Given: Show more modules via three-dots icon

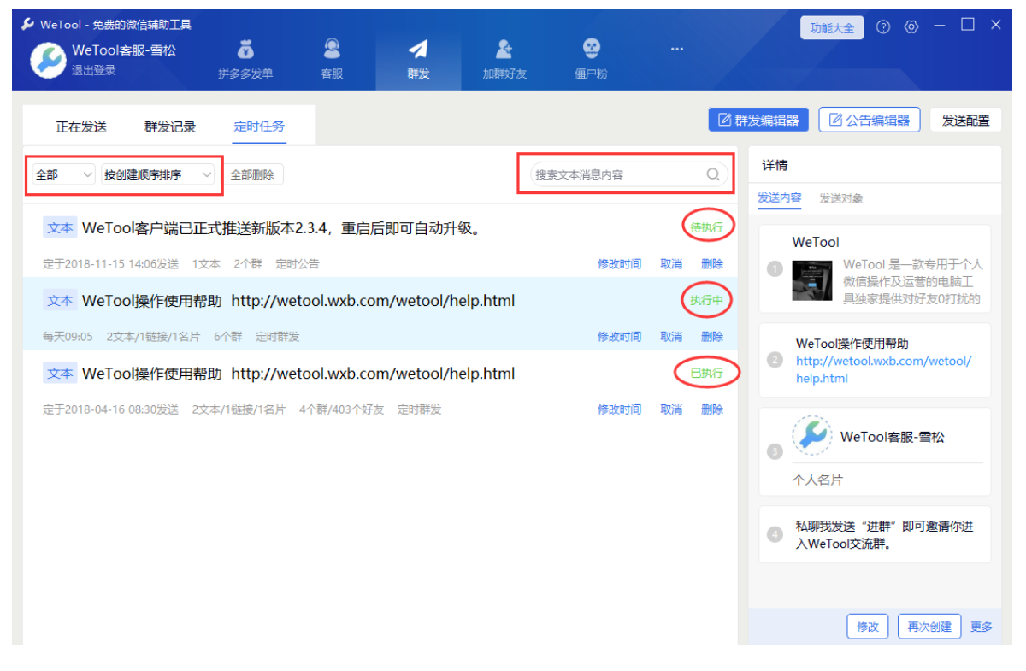Looking at the screenshot, I should coord(677,49).
